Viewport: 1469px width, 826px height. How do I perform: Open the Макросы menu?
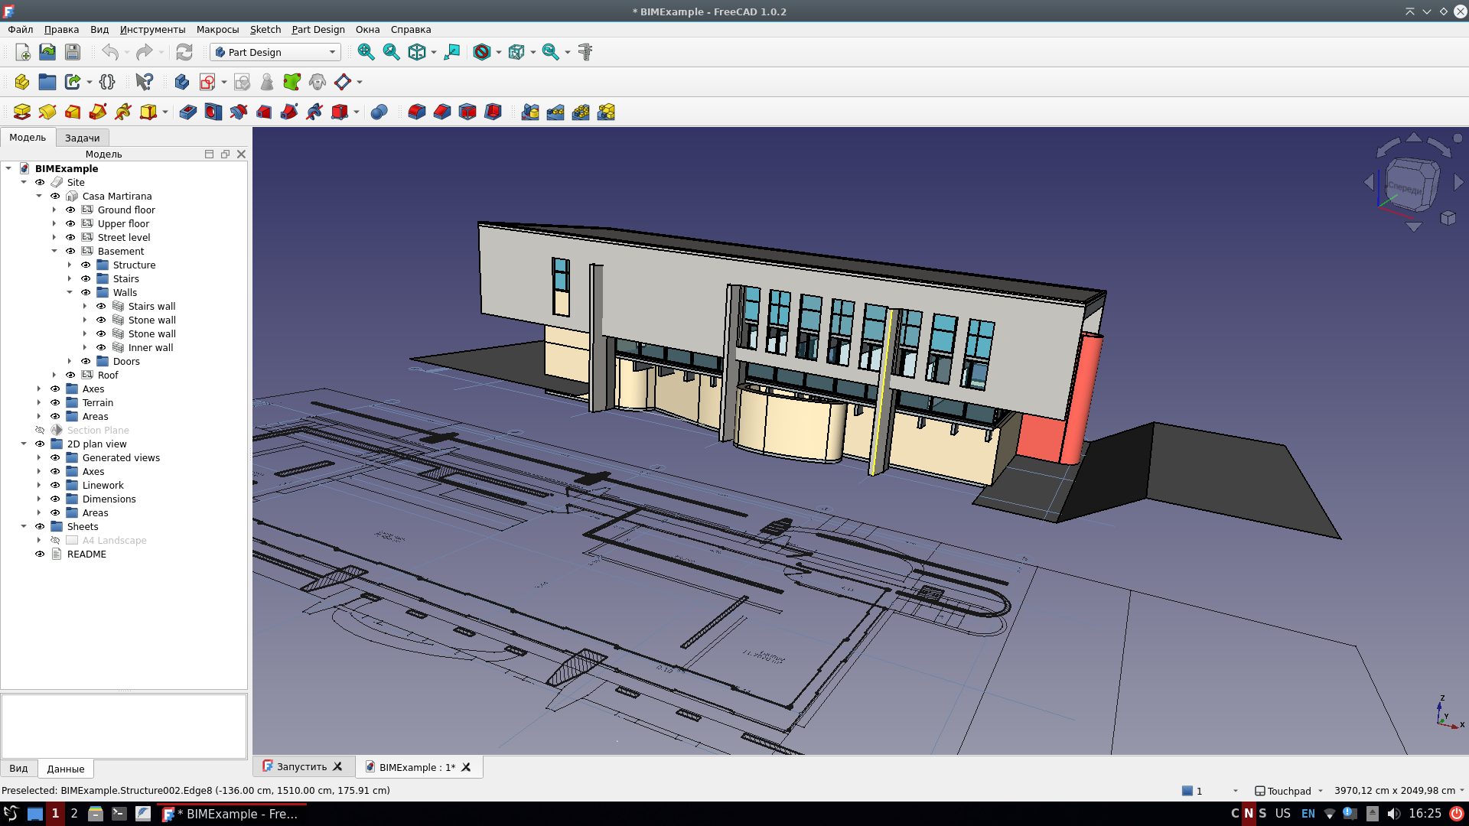click(217, 30)
